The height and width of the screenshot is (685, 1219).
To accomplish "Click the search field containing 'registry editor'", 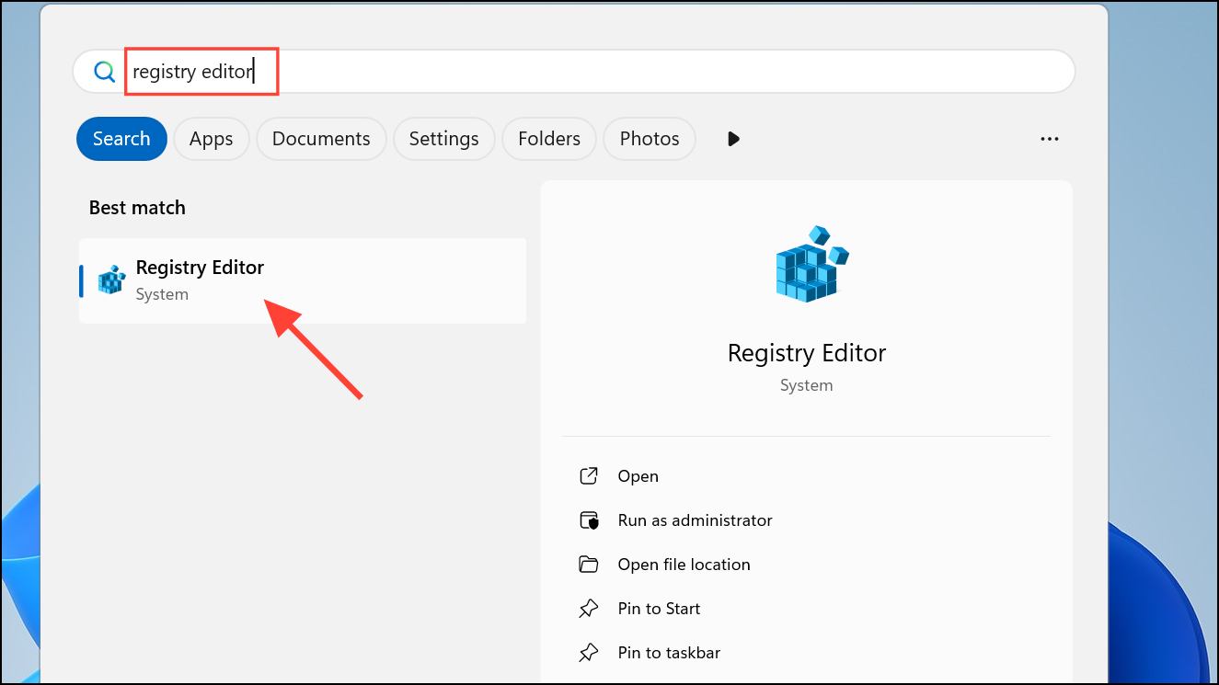I will point(574,72).
